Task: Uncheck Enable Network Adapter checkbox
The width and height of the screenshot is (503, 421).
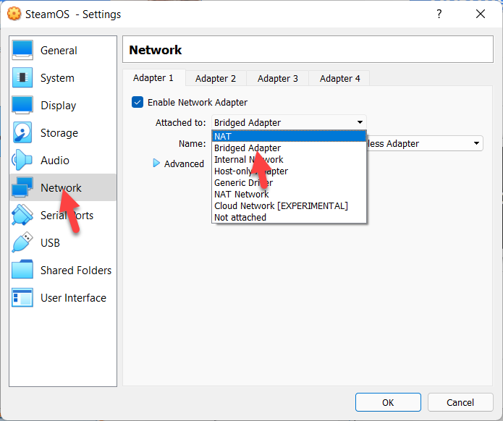Action: point(138,103)
